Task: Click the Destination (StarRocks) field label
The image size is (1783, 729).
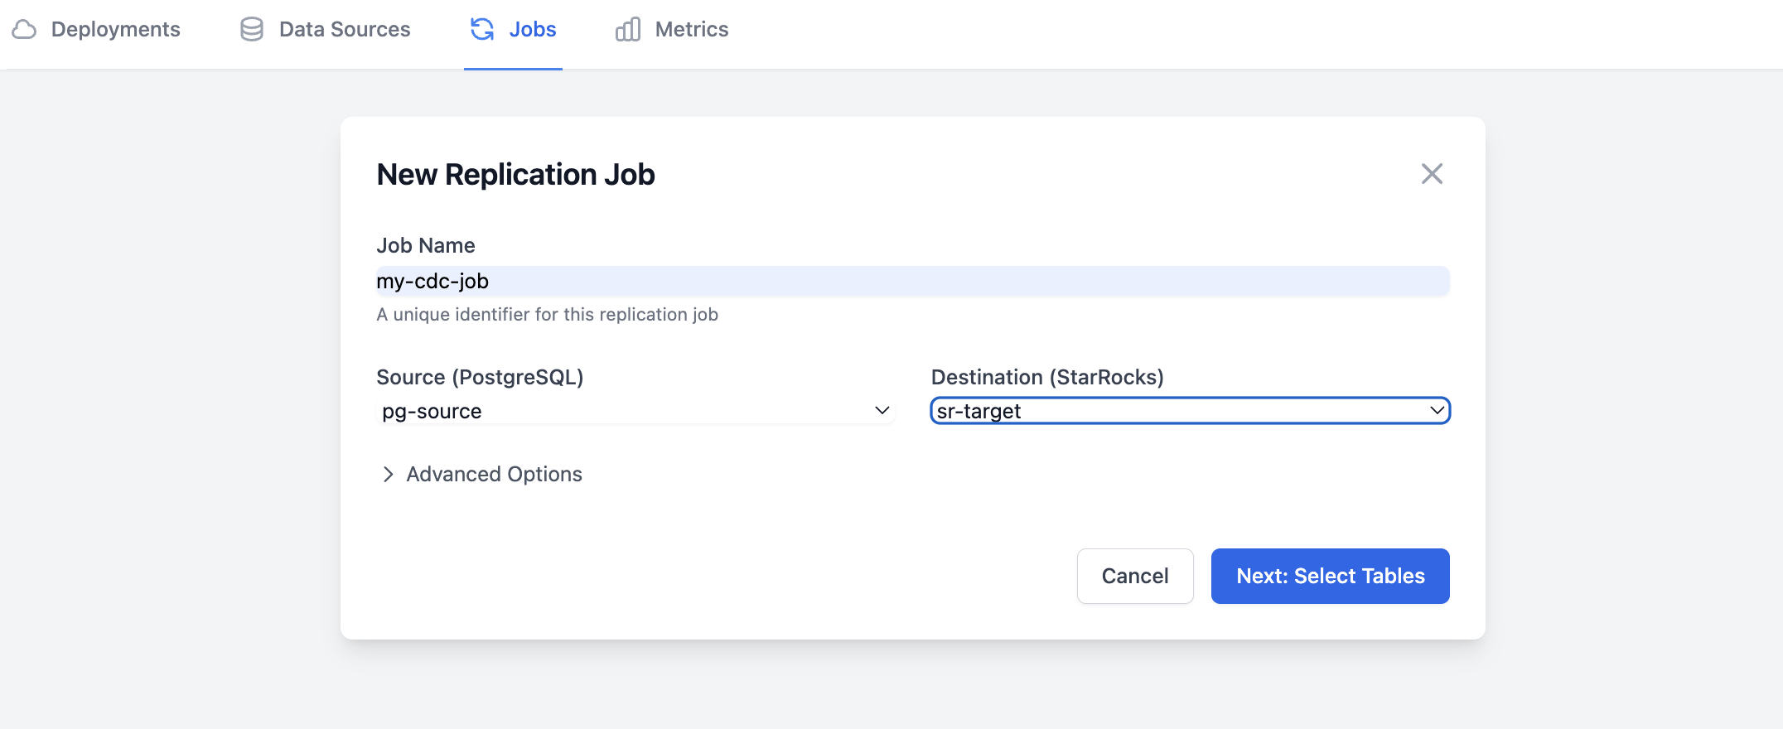Action: point(1047,377)
